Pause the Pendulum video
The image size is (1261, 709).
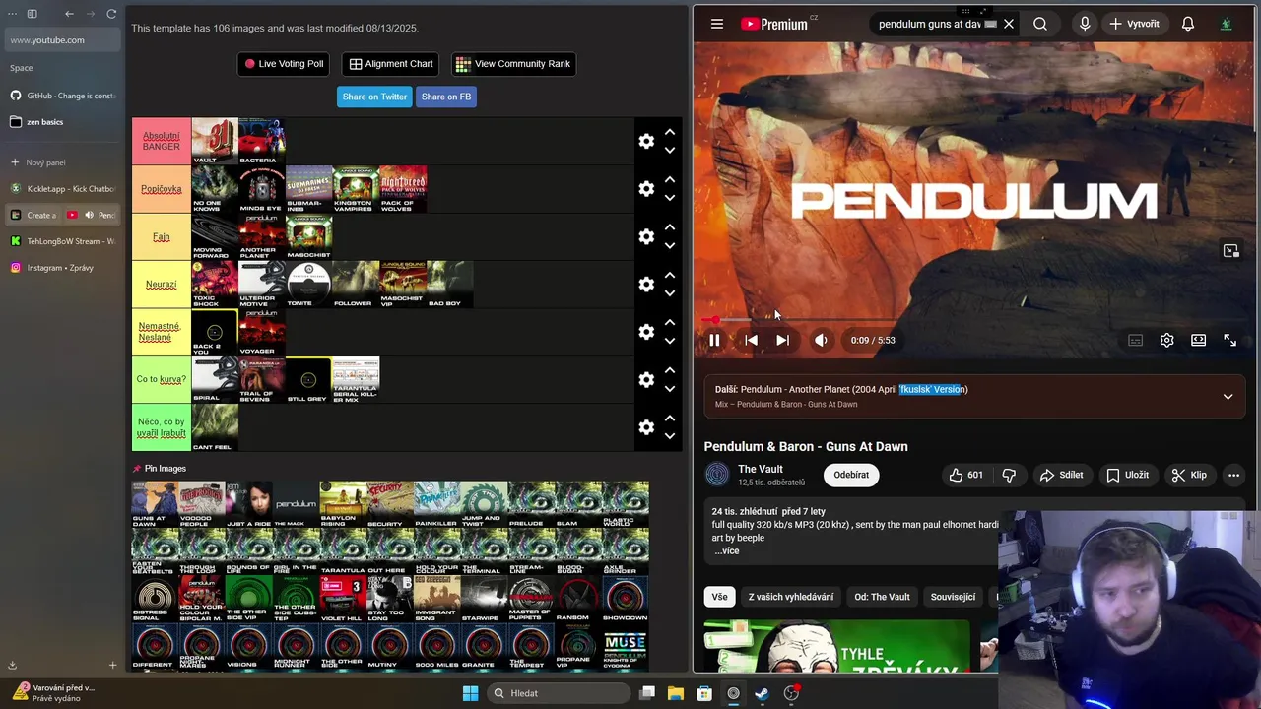pyautogui.click(x=714, y=340)
